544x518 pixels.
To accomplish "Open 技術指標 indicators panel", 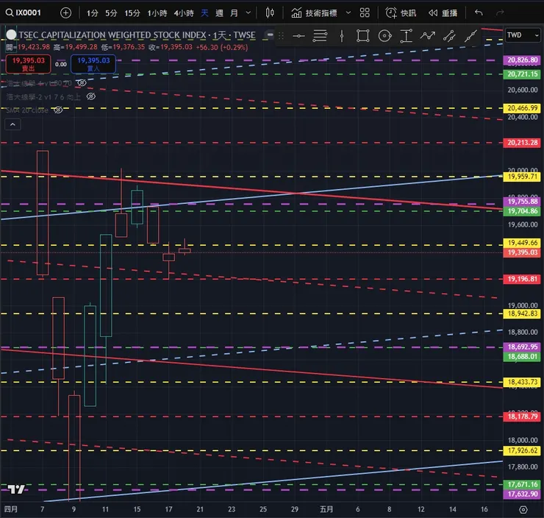I will click(315, 13).
